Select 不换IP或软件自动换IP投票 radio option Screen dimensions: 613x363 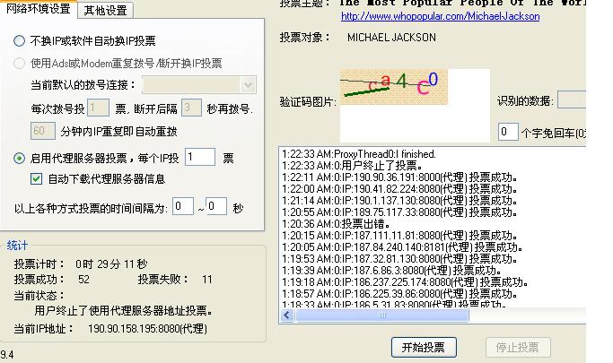point(20,41)
